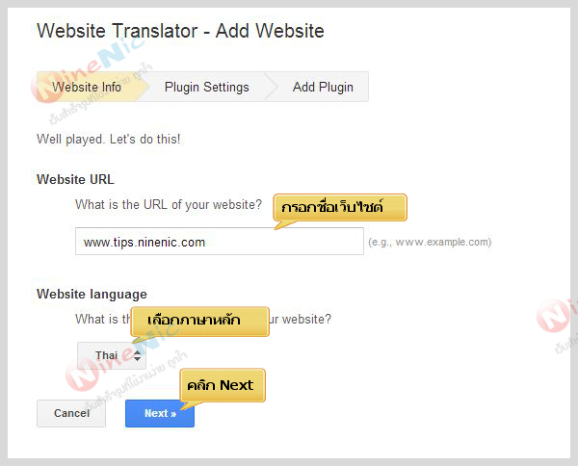Select the bold 'Website language' label
Screen dimensions: 578x466
coord(92,294)
